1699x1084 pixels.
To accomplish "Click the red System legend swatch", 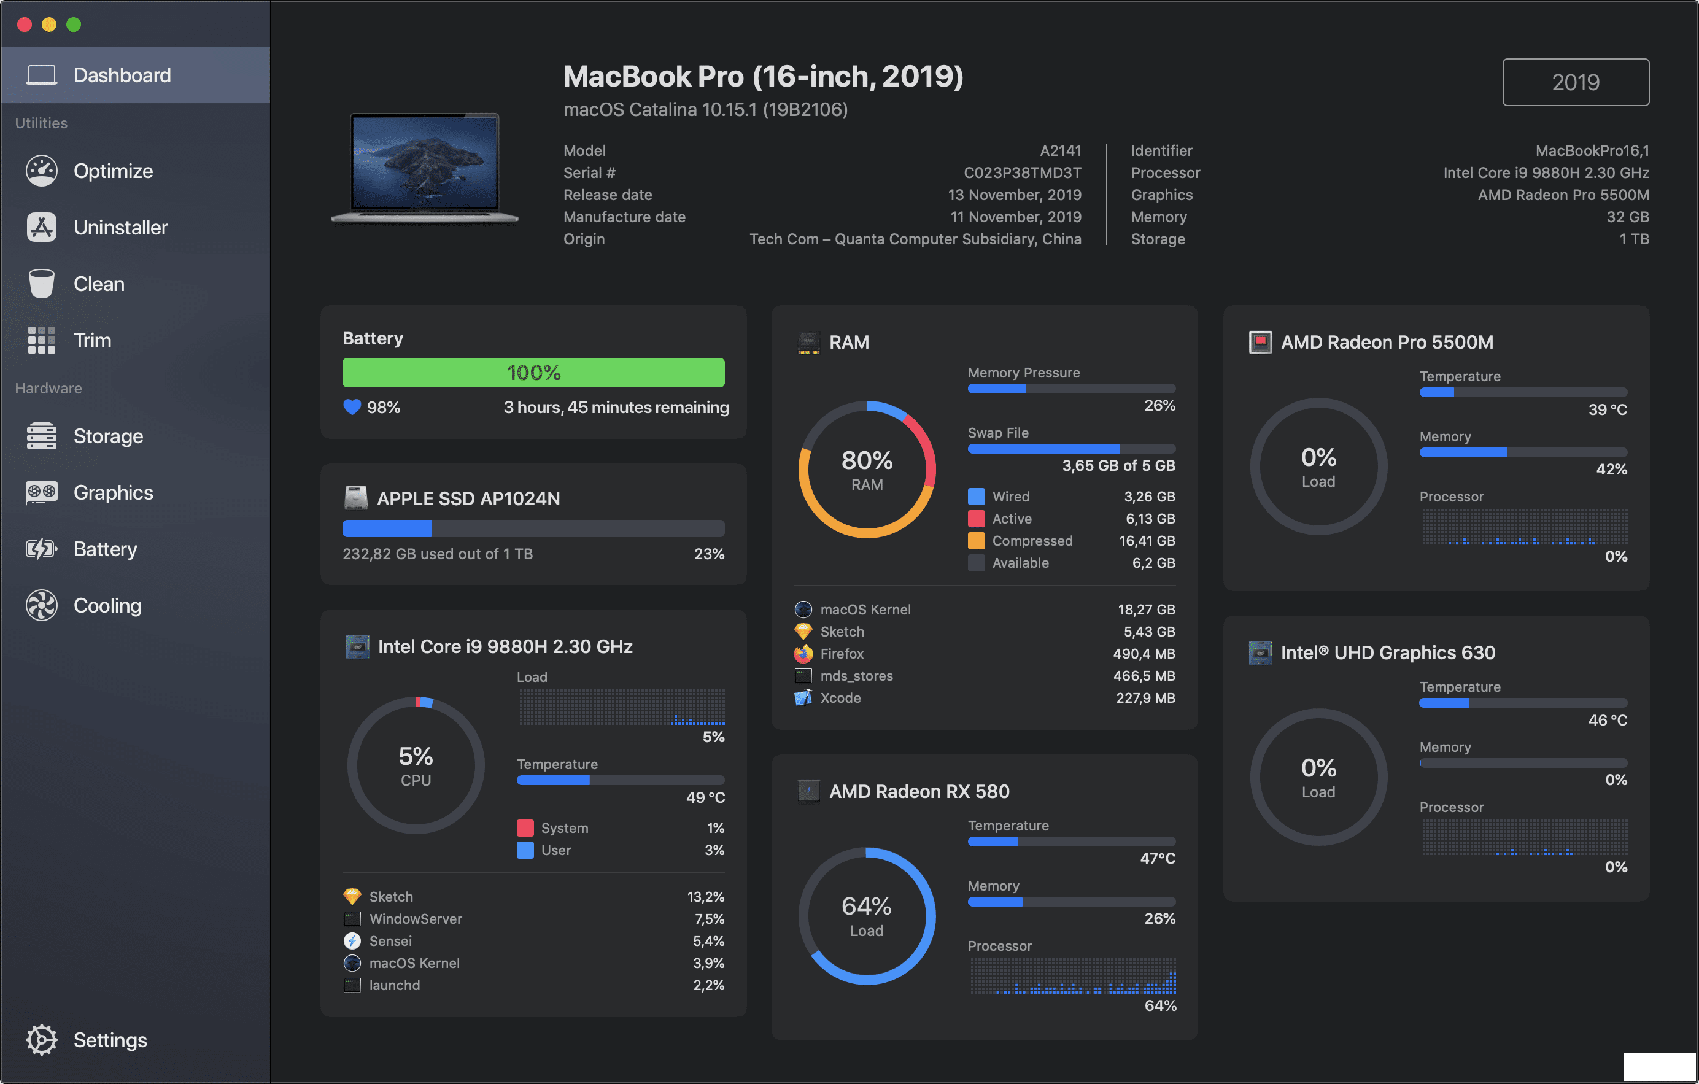I will [x=525, y=828].
